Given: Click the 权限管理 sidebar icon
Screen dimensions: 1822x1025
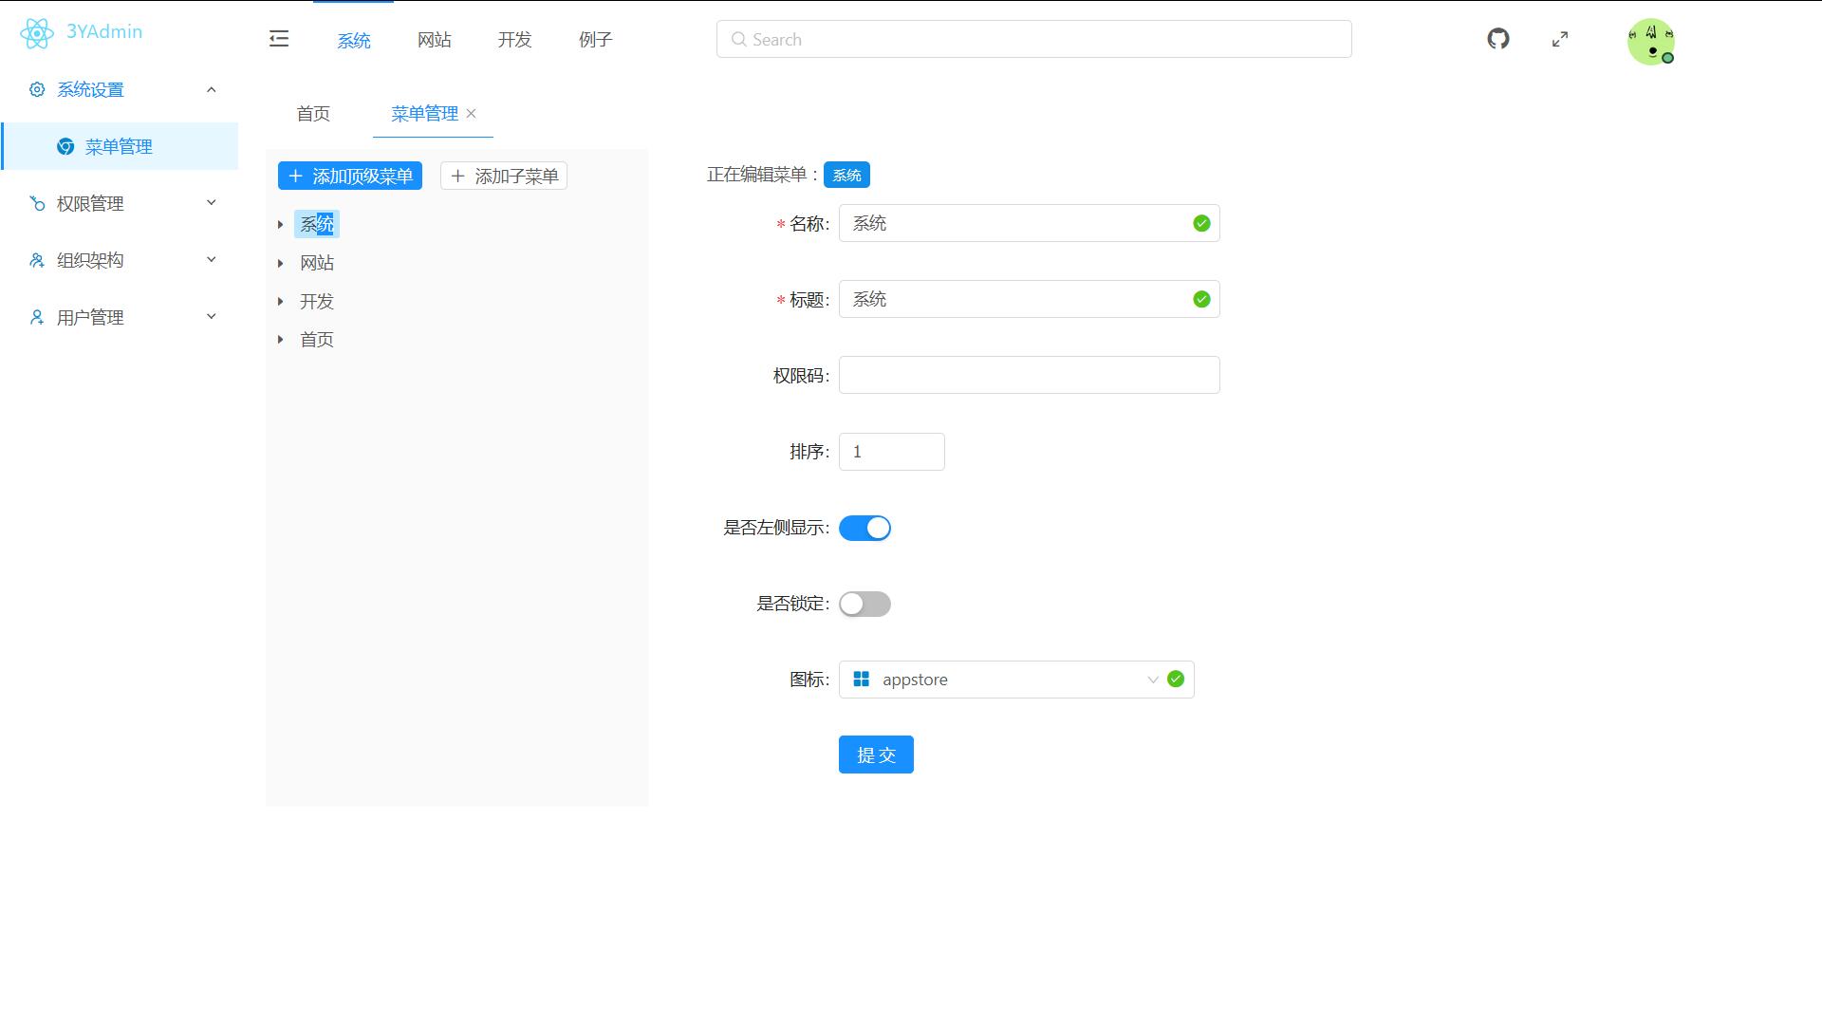Looking at the screenshot, I should pyautogui.click(x=37, y=203).
